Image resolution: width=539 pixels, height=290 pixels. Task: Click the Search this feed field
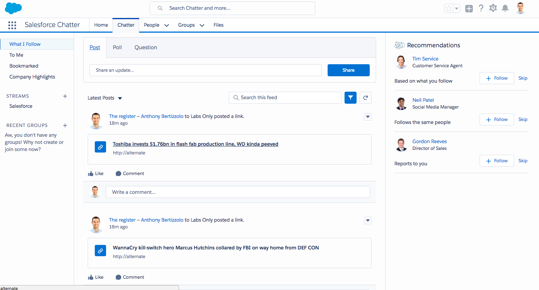[x=289, y=98]
